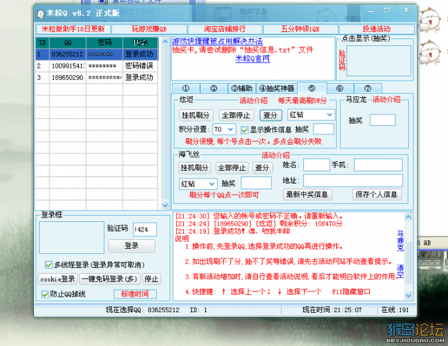
Task: Click the 姓名 input field
Action: click(x=317, y=165)
